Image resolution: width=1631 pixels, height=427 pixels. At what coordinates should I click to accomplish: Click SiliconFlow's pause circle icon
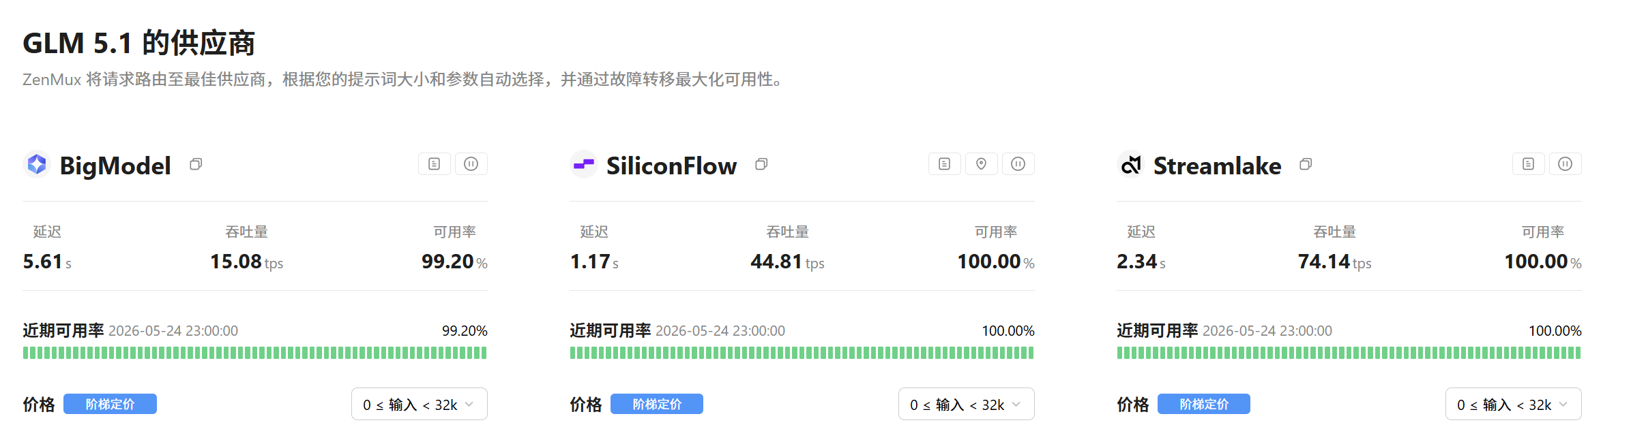click(x=1018, y=164)
